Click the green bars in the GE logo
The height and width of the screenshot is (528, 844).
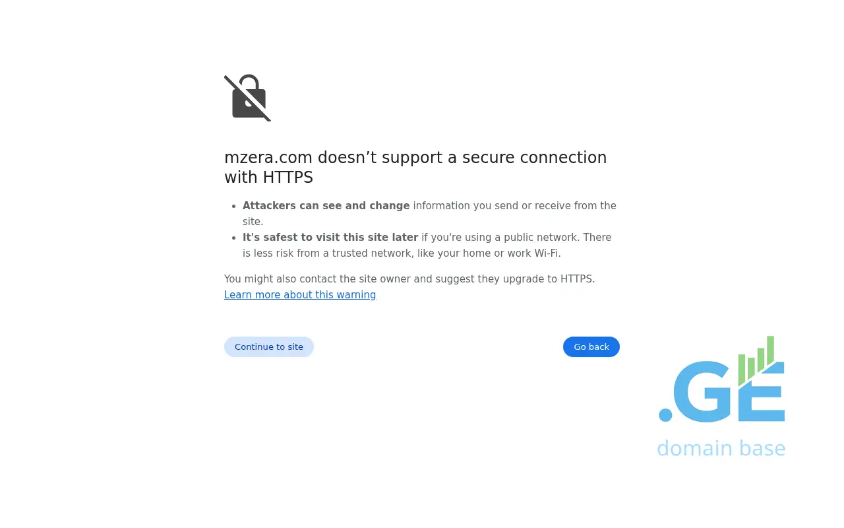click(756, 360)
